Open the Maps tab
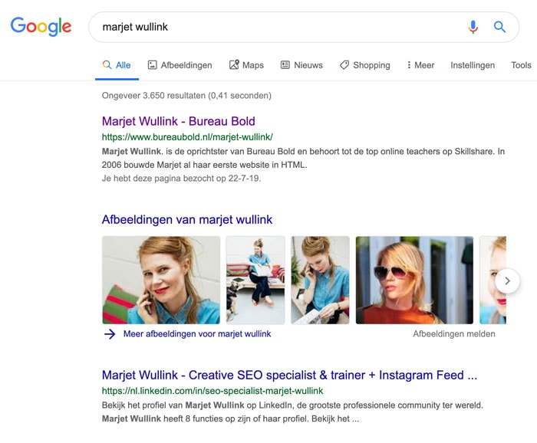This screenshot has width=537, height=443. click(x=246, y=65)
